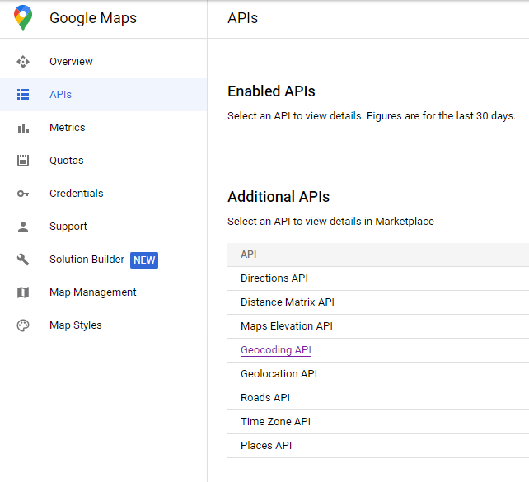Click the APIs page title at top
This screenshot has width=529, height=482.
(x=242, y=18)
